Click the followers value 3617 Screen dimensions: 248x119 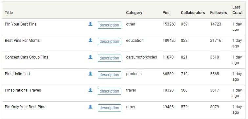(215, 90)
